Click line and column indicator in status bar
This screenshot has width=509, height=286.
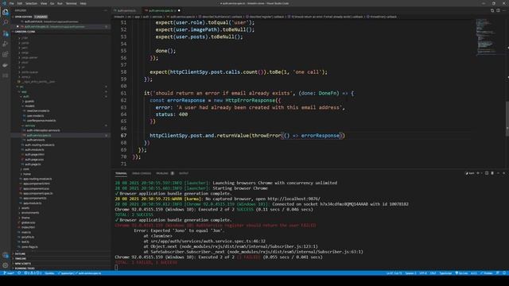coord(394,273)
